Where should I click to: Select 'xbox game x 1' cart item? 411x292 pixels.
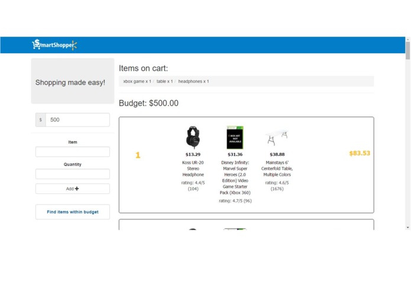pos(137,81)
